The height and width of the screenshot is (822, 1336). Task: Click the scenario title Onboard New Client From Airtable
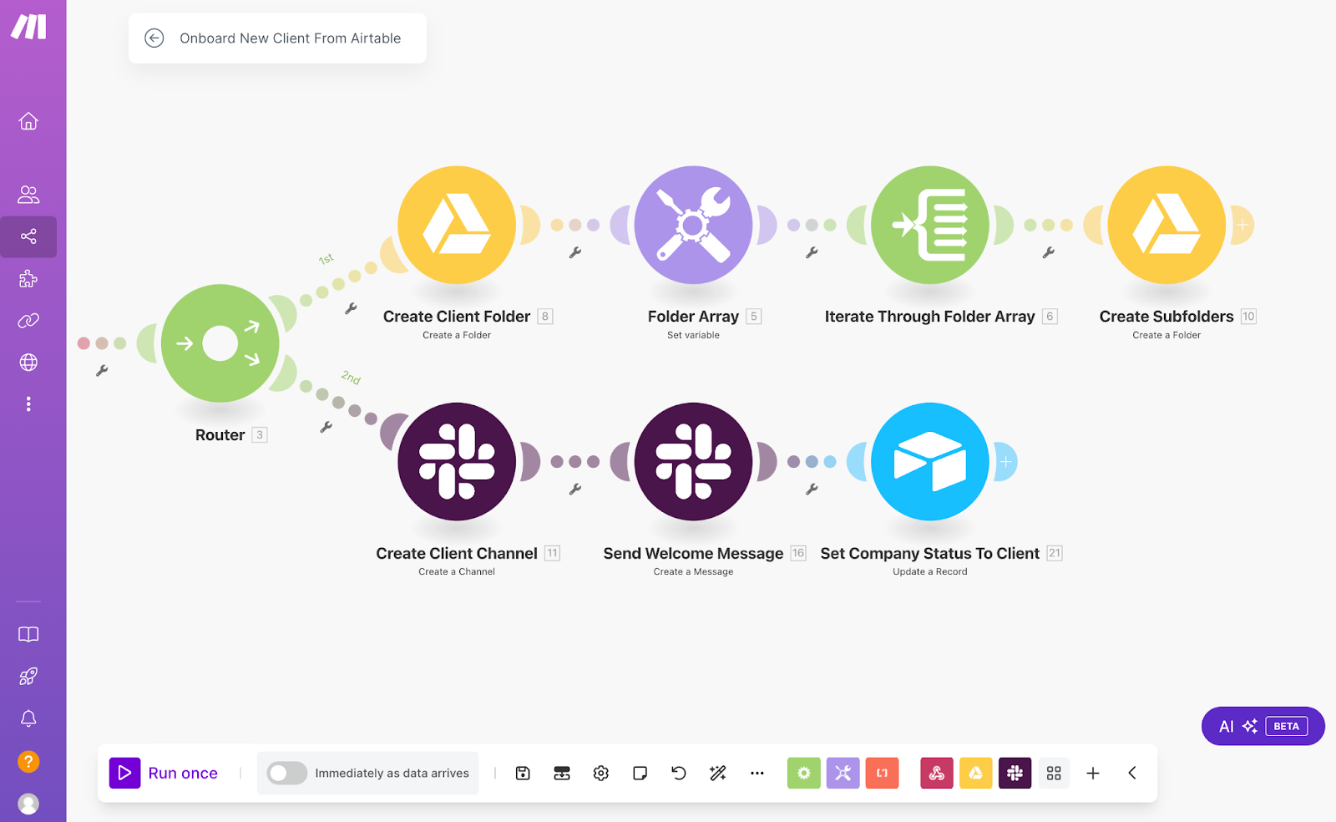291,38
